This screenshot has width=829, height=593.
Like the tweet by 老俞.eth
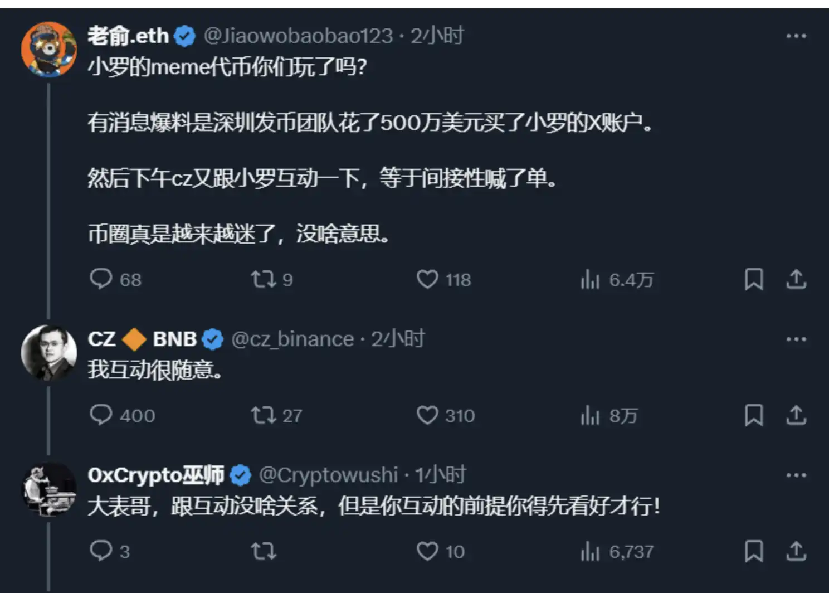pyautogui.click(x=427, y=279)
